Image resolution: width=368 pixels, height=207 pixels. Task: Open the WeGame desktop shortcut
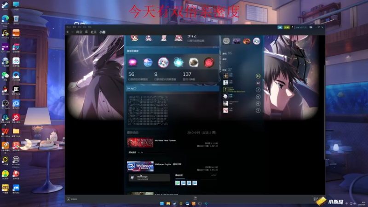[5, 34]
